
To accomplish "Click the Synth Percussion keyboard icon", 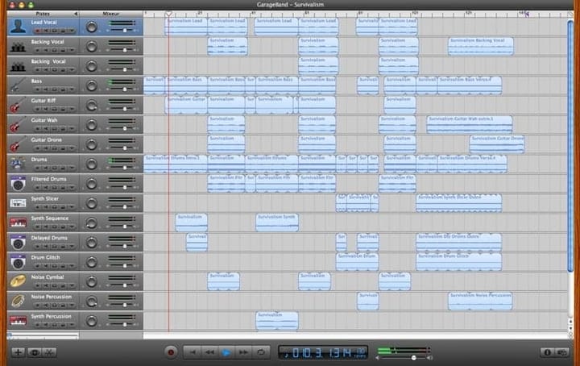I will coord(18,321).
